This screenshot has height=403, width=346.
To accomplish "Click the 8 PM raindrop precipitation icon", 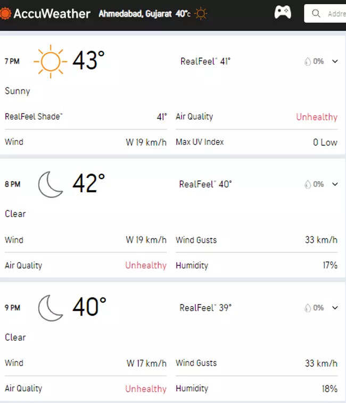I will pyautogui.click(x=307, y=185).
